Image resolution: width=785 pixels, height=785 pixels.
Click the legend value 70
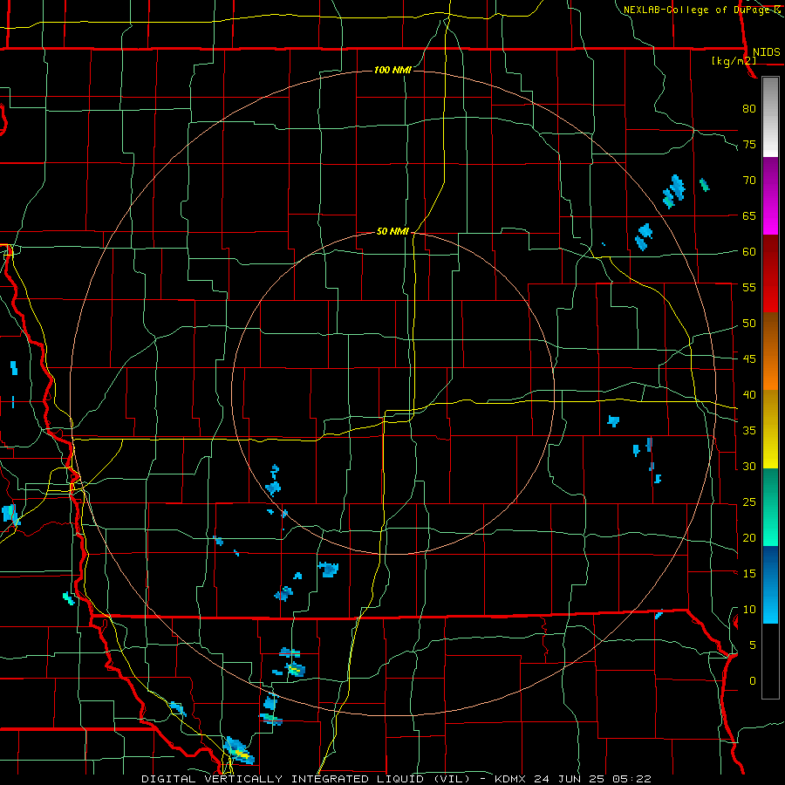pyautogui.click(x=749, y=181)
